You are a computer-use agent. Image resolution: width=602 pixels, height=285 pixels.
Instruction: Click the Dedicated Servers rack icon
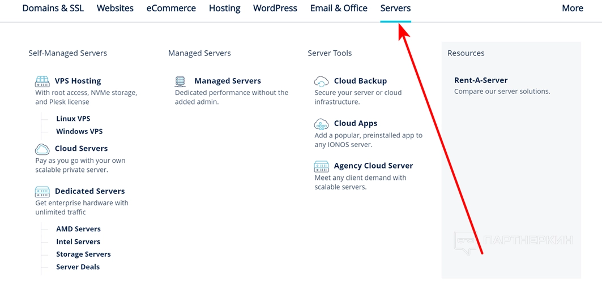(x=42, y=191)
